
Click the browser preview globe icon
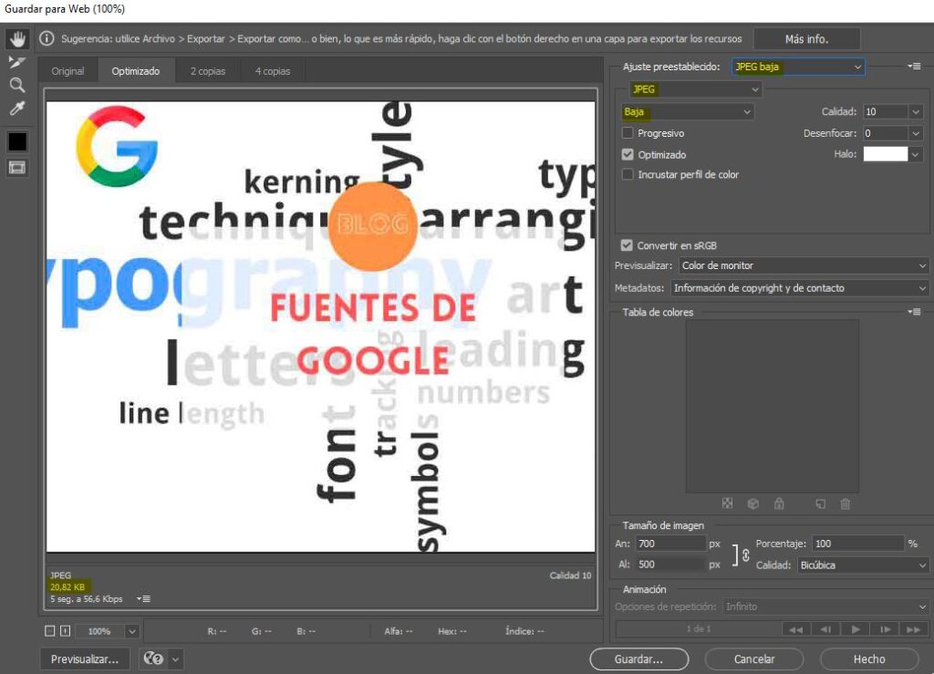153,658
